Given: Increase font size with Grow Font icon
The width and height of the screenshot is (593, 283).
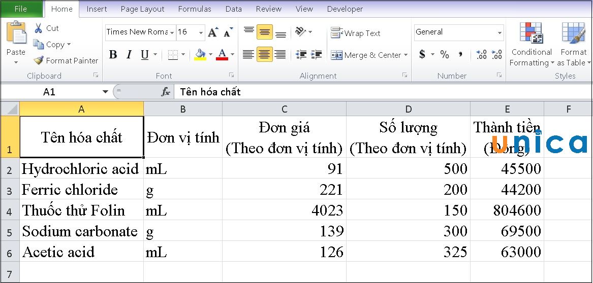Looking at the screenshot, I should point(213,32).
